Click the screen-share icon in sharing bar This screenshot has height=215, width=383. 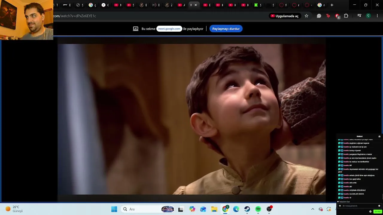tap(136, 29)
